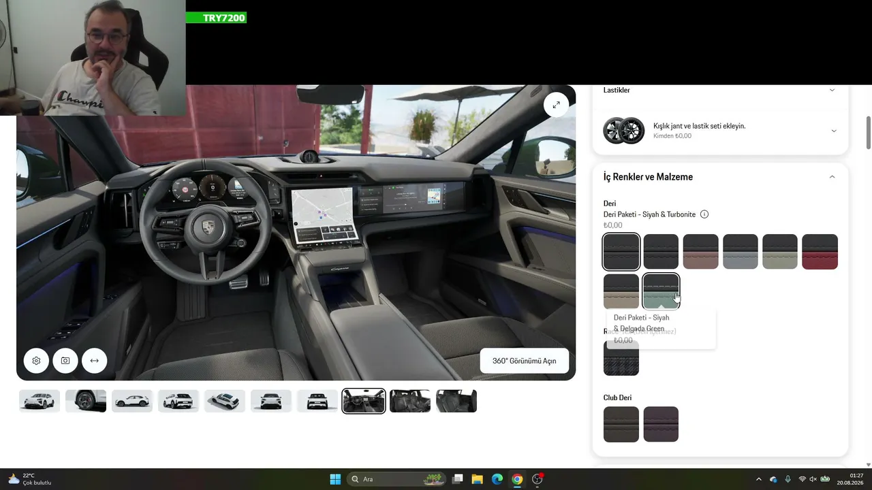Screen dimensions: 872x490
Task: Select the dashboard interior thumbnail
Action: (364, 401)
